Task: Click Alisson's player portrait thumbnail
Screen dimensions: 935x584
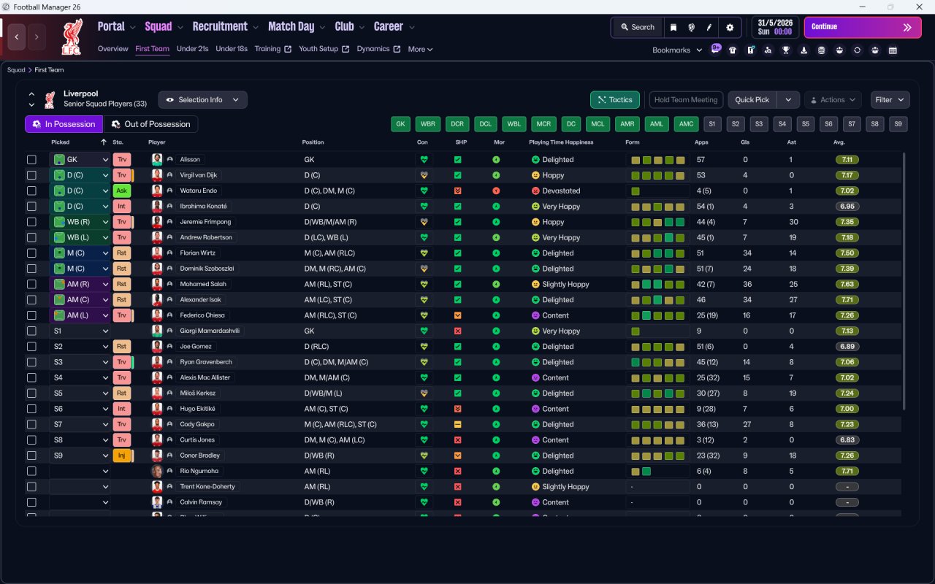Action: pos(157,160)
